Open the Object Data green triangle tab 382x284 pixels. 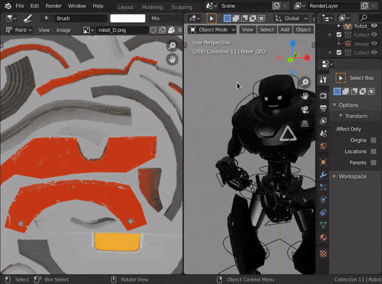coord(323,225)
